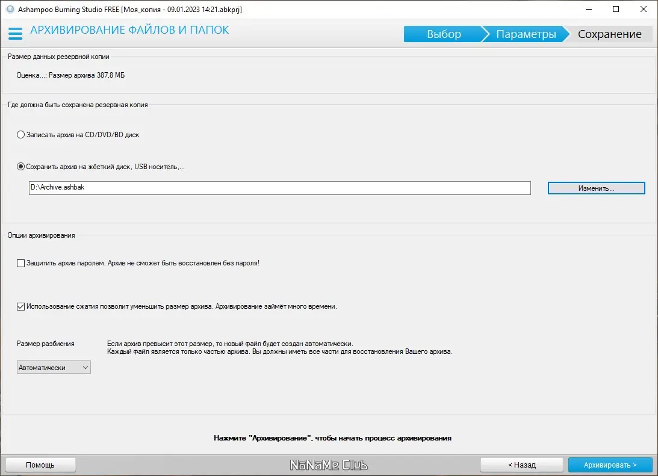658x476 pixels.
Task: Enable password protection for the archive
Action: pos(20,263)
